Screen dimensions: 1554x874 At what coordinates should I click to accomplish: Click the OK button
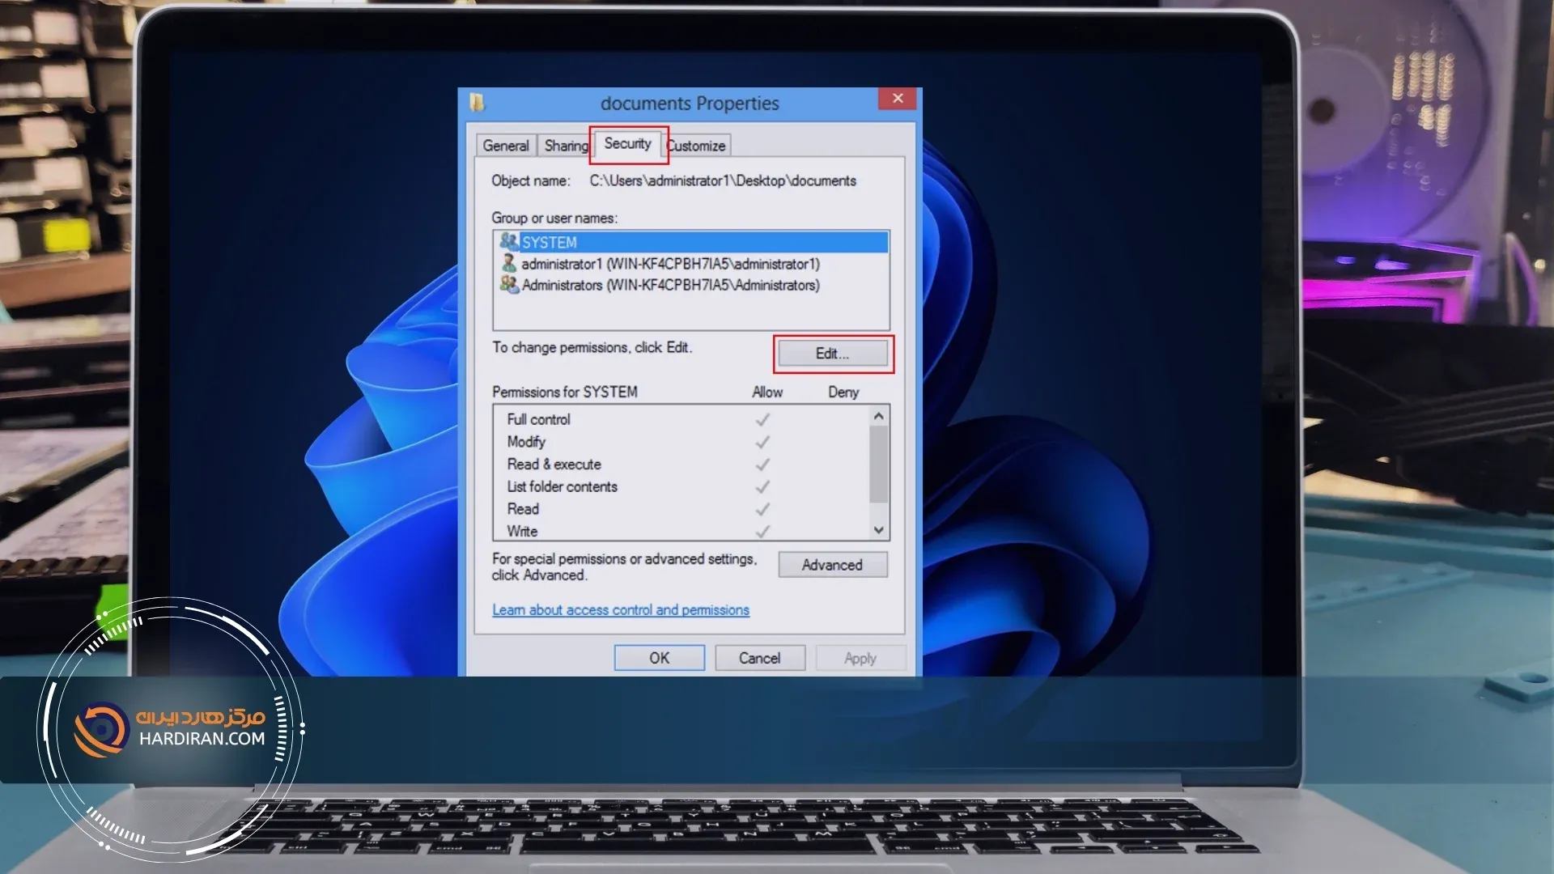(x=659, y=657)
